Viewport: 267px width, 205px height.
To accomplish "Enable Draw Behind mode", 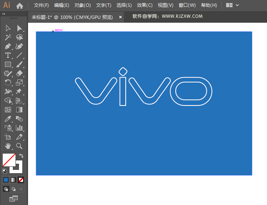I will (x=14, y=189).
